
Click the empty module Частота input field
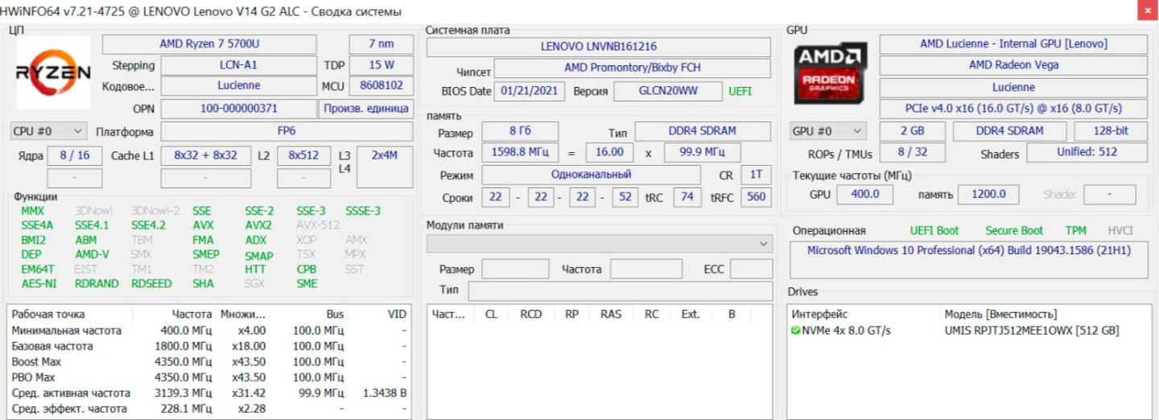point(645,269)
